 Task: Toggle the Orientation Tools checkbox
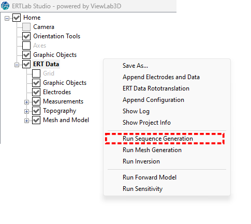point(26,36)
